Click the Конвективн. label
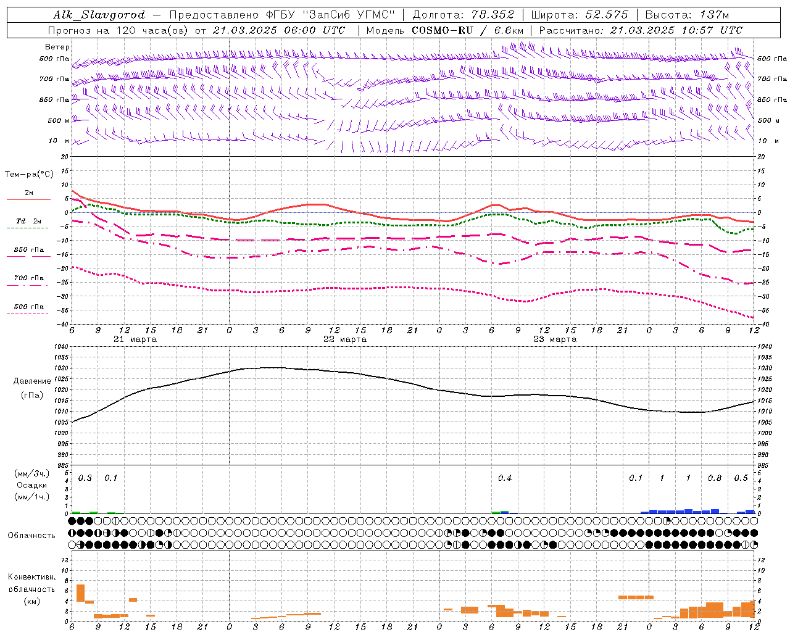This screenshot has height=632, width=790. click(x=32, y=577)
